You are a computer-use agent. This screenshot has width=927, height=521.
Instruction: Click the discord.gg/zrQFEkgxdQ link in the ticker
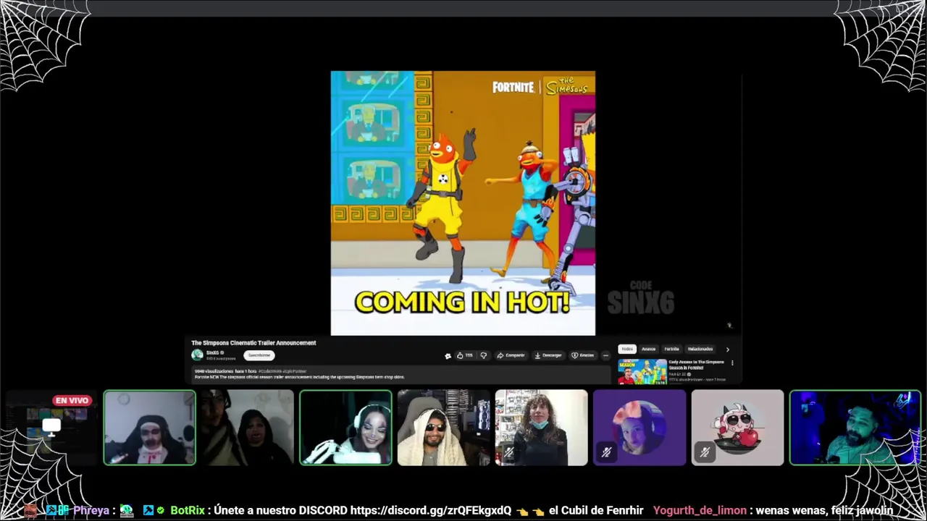click(x=431, y=510)
